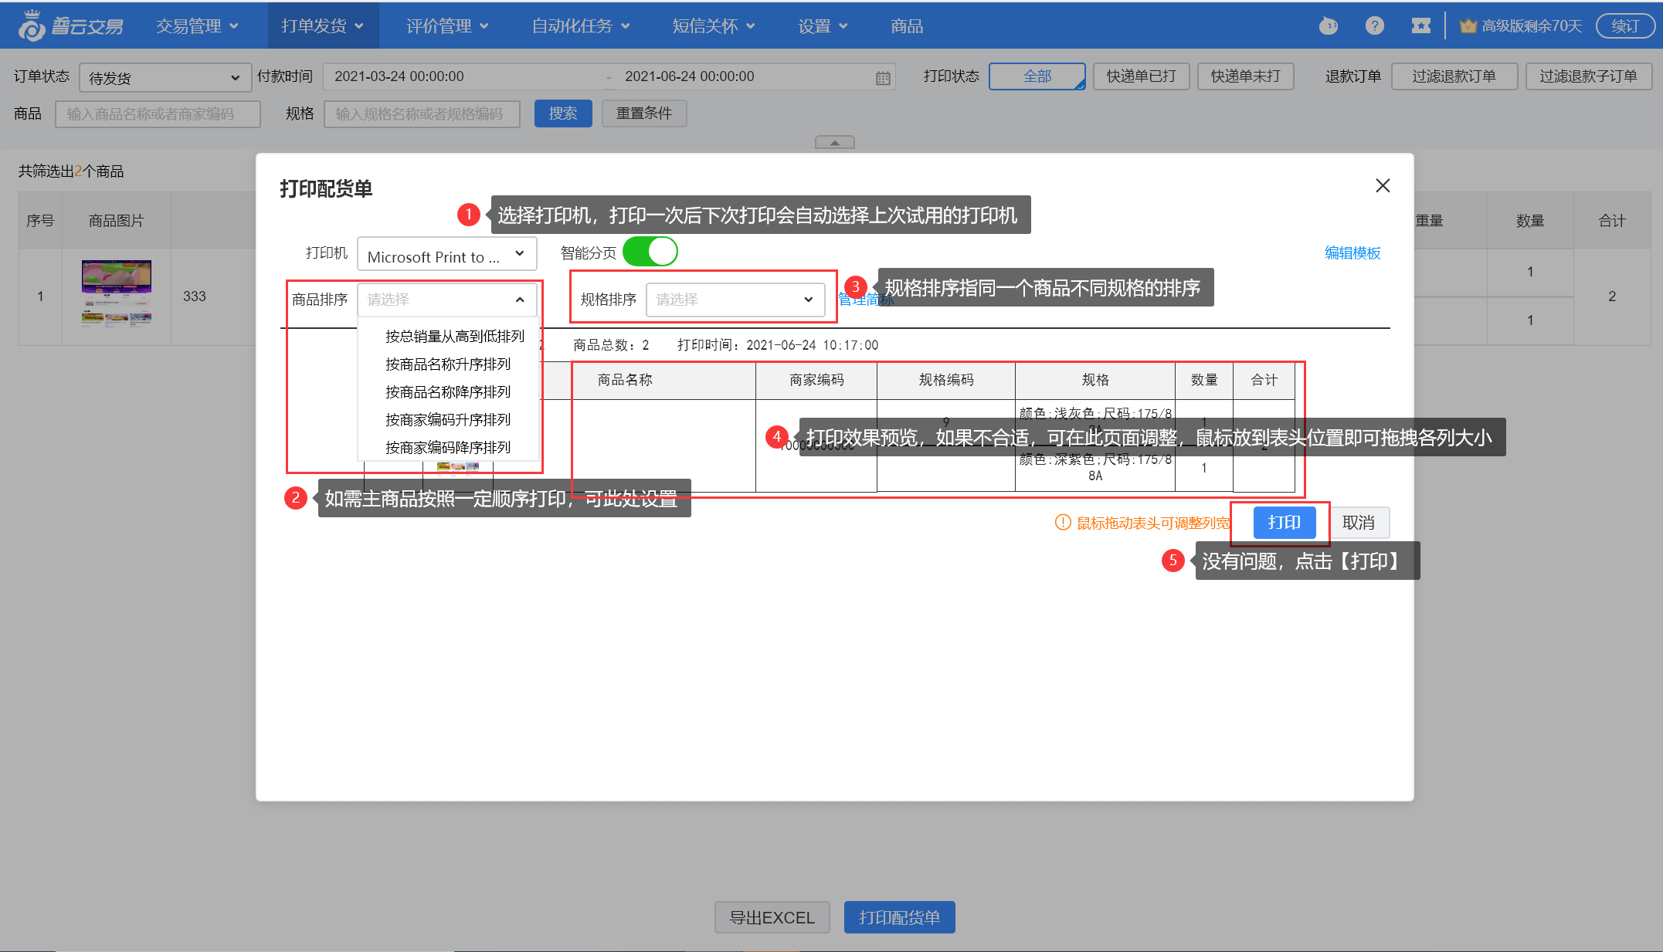This screenshot has height=952, width=1663.
Task: Open the 打印机 printer dropdown
Action: 446,254
